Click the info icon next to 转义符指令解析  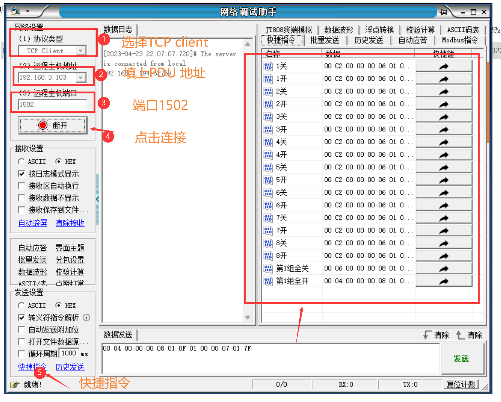86,318
